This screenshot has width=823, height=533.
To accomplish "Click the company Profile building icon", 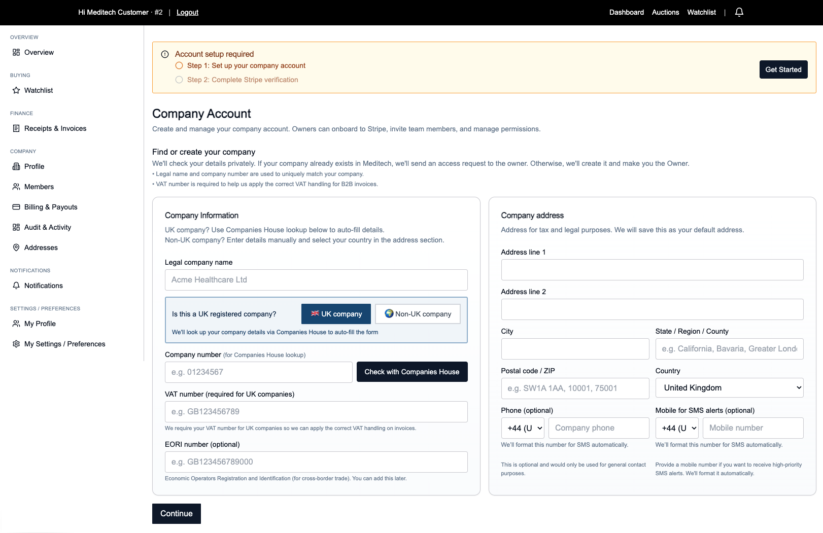I will tap(16, 166).
